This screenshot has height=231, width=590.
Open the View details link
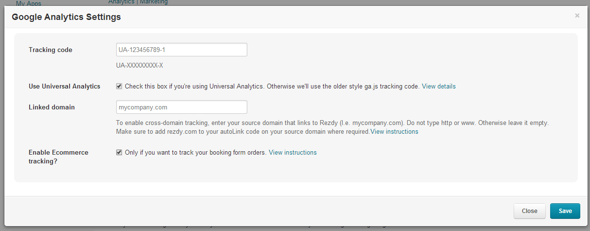pyautogui.click(x=439, y=86)
